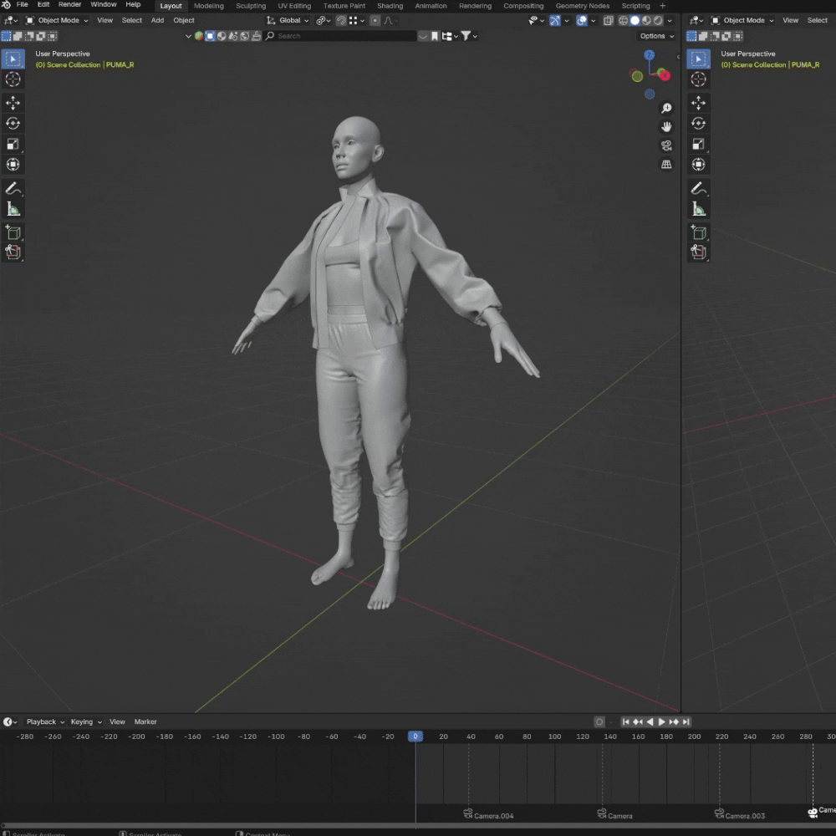Image resolution: width=836 pixels, height=836 pixels.
Task: Select the Cursor tool in the left viewport toolbar
Action: [13, 79]
